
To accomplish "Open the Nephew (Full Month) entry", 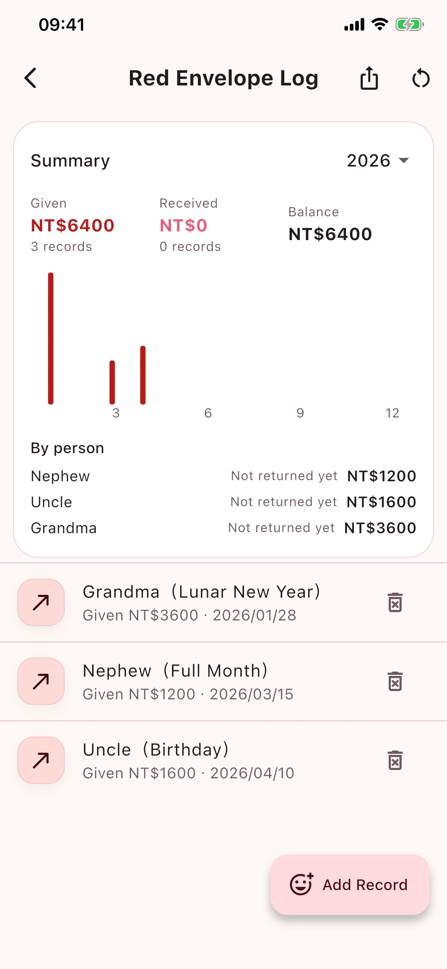I will tap(223, 682).
